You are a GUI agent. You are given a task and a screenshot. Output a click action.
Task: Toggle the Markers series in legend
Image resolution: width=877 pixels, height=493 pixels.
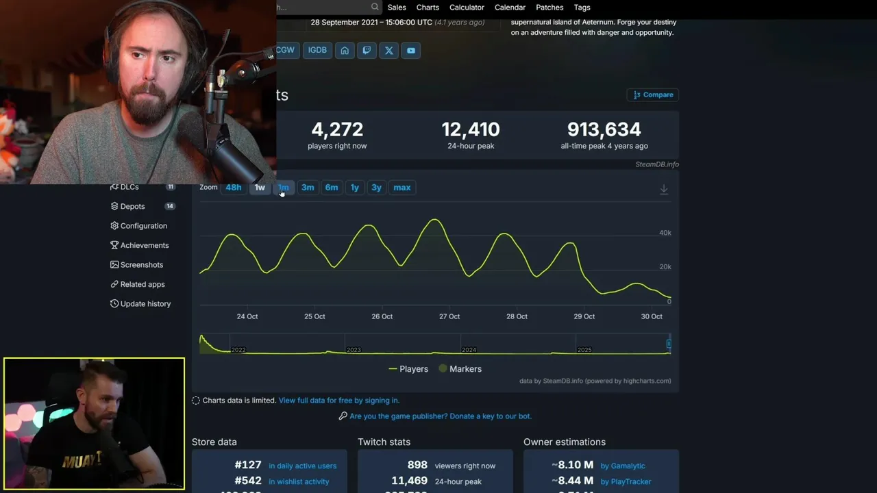460,369
